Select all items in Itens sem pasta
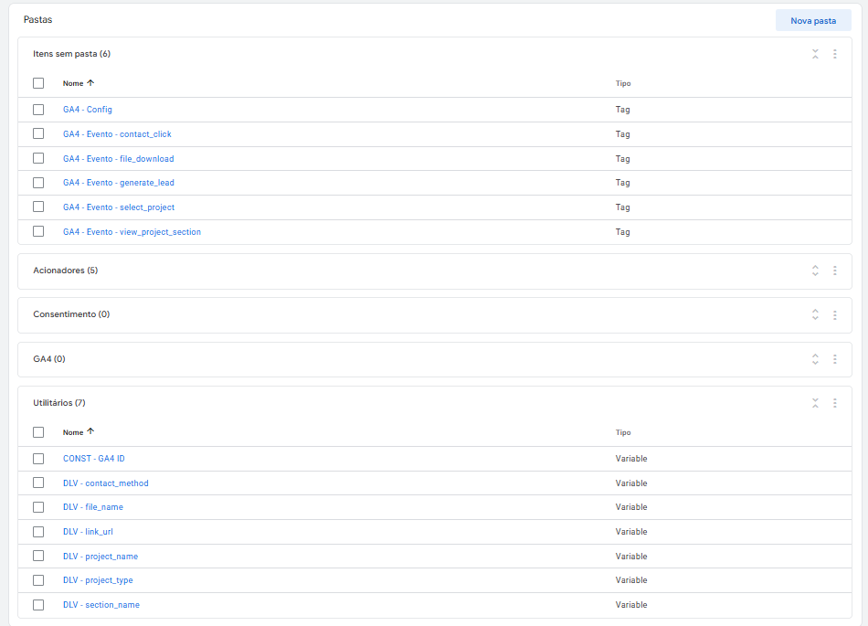Viewport: 868px width, 626px height. coord(38,83)
